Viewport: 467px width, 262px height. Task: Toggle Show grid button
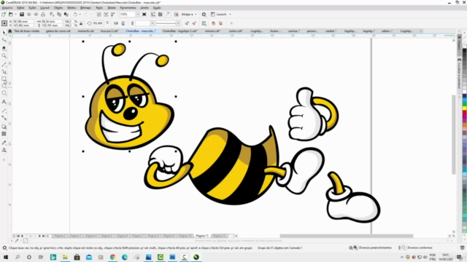point(161,15)
